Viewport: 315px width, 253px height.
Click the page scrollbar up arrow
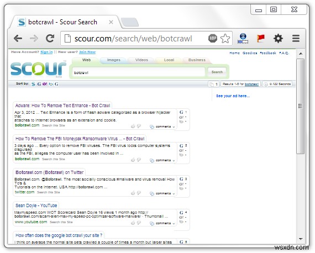point(301,54)
